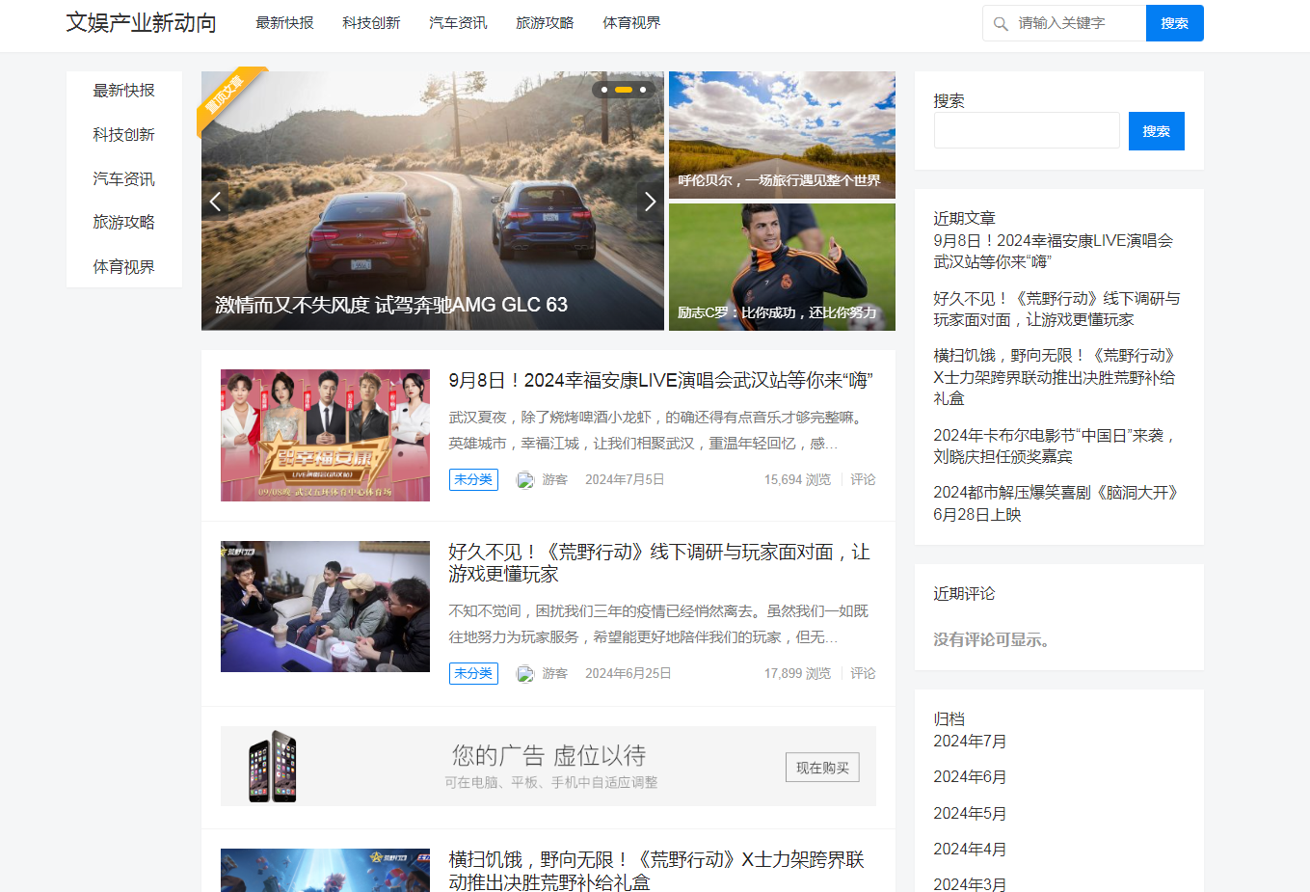This screenshot has height=892, width=1310.
Task: Open archive 2024年6月
Action: [970, 777]
